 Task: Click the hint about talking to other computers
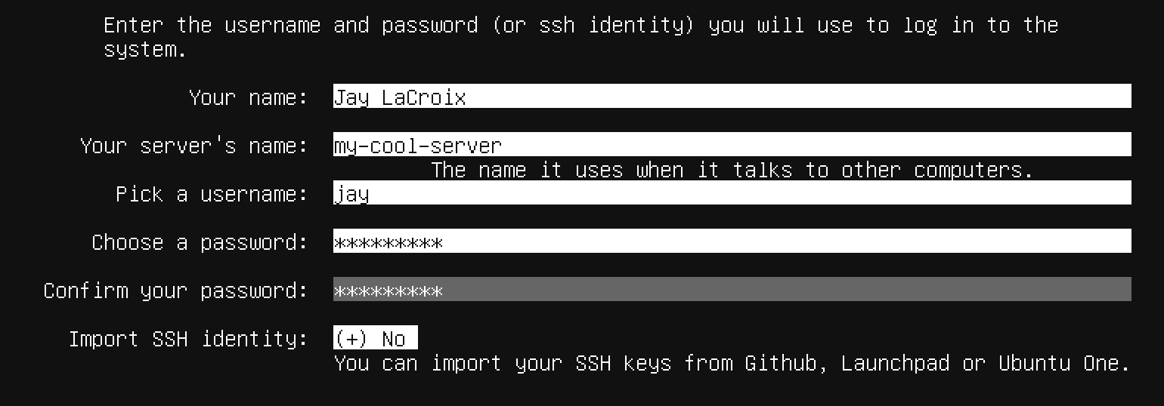point(732,170)
